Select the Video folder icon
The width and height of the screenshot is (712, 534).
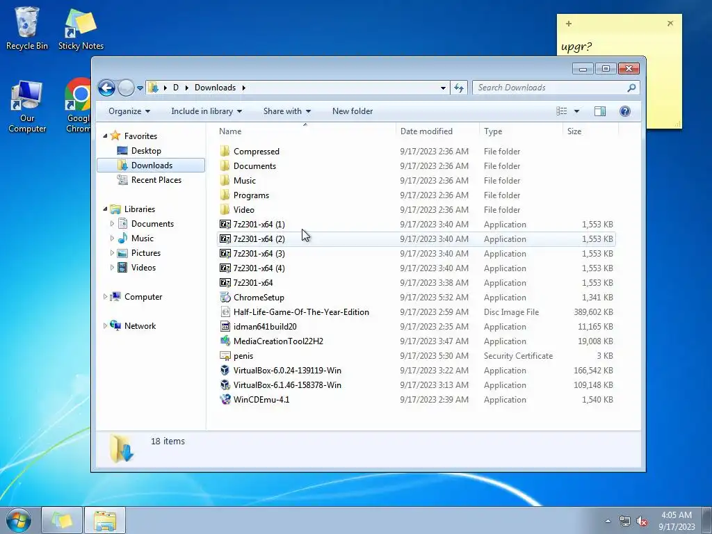225,209
